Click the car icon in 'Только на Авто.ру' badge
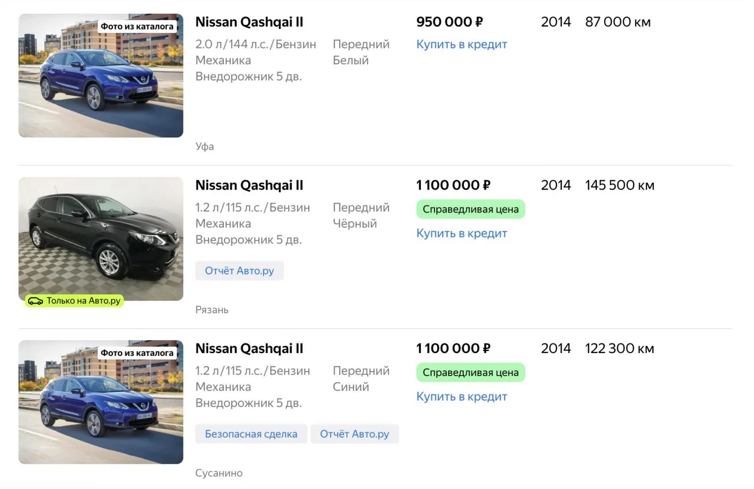 [x=35, y=301]
